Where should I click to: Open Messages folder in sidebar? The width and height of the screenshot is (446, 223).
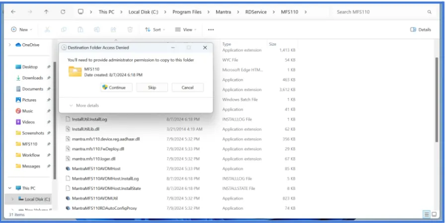pos(30,166)
